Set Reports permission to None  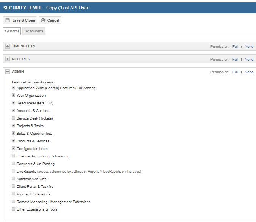pos(249,60)
